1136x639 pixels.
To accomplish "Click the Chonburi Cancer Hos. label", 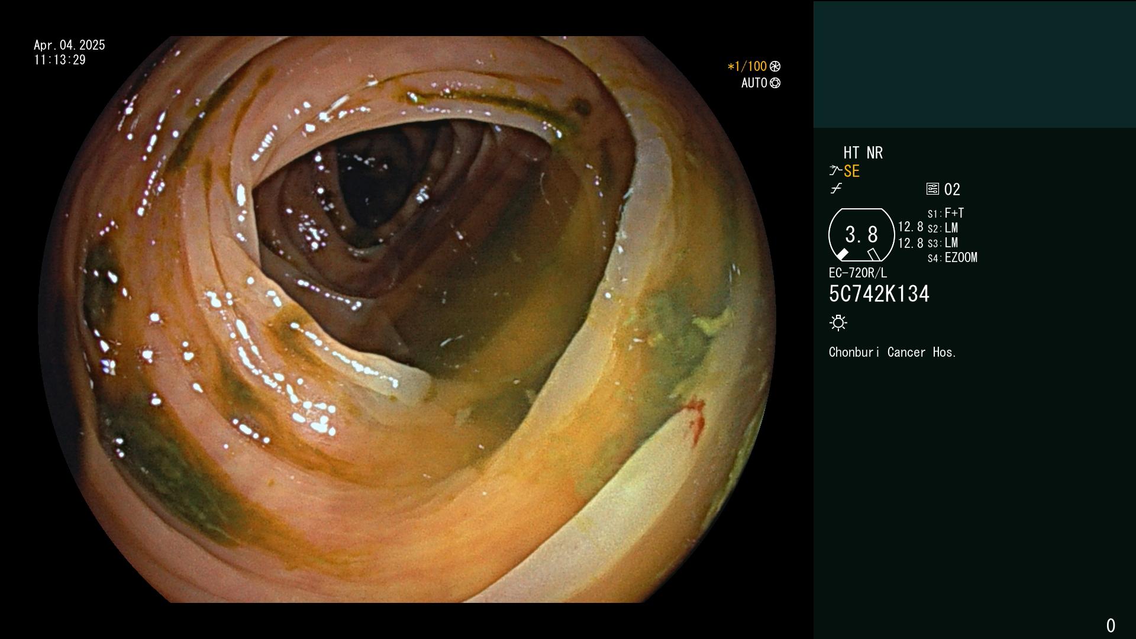I will (892, 352).
